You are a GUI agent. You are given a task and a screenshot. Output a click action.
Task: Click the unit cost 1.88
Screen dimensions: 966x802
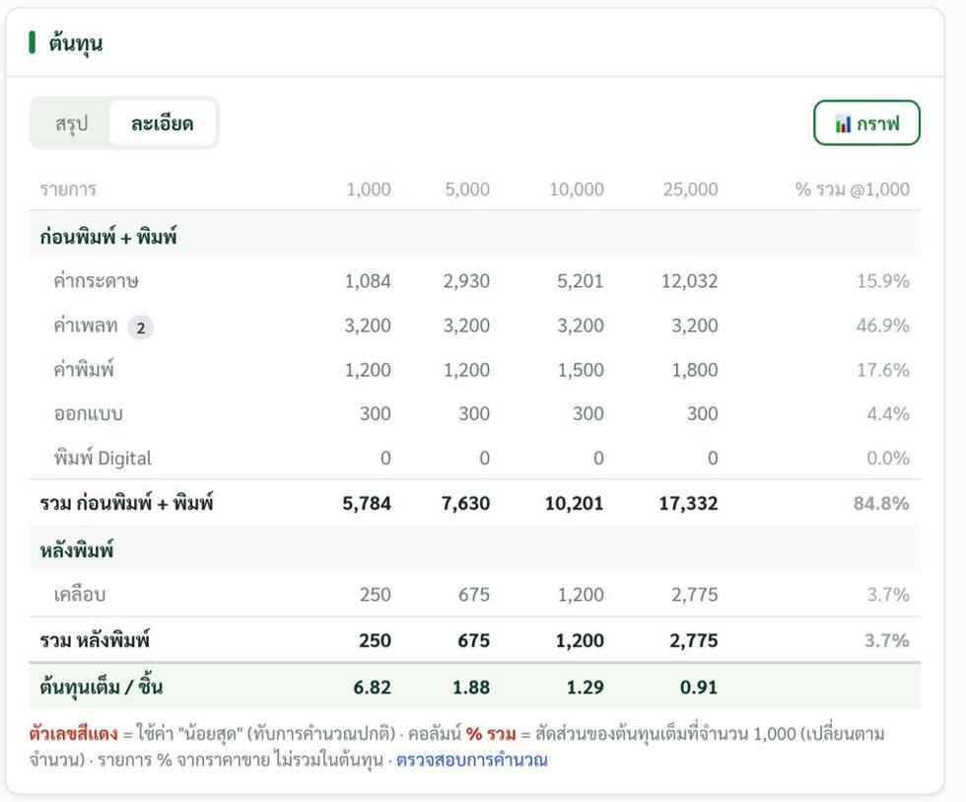pos(471,687)
